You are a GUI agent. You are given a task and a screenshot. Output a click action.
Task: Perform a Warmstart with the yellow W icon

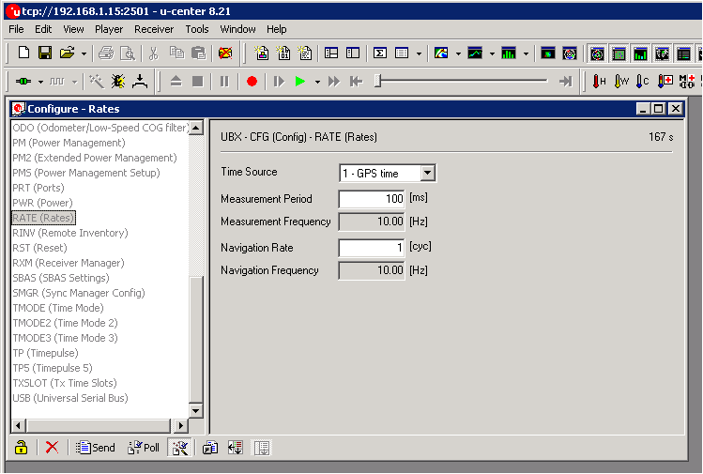621,81
